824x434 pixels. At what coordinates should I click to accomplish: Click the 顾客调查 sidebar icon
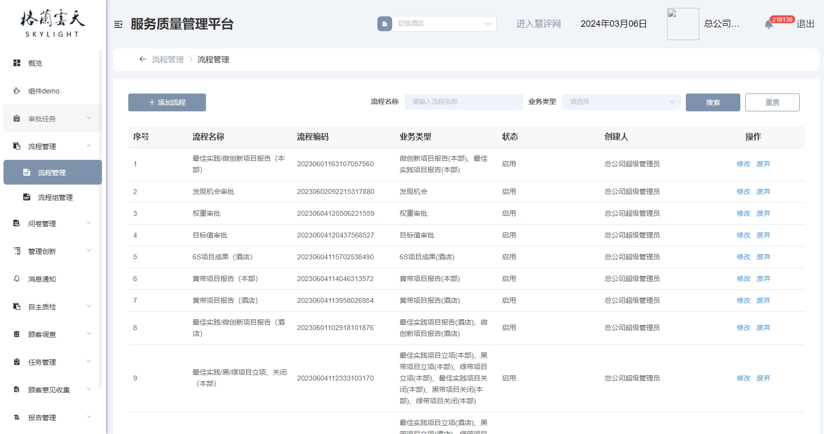[17, 334]
